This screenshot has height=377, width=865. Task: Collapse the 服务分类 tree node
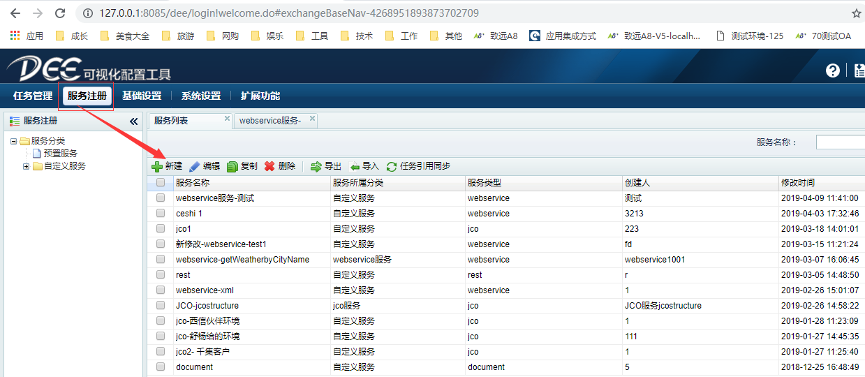pos(13,141)
